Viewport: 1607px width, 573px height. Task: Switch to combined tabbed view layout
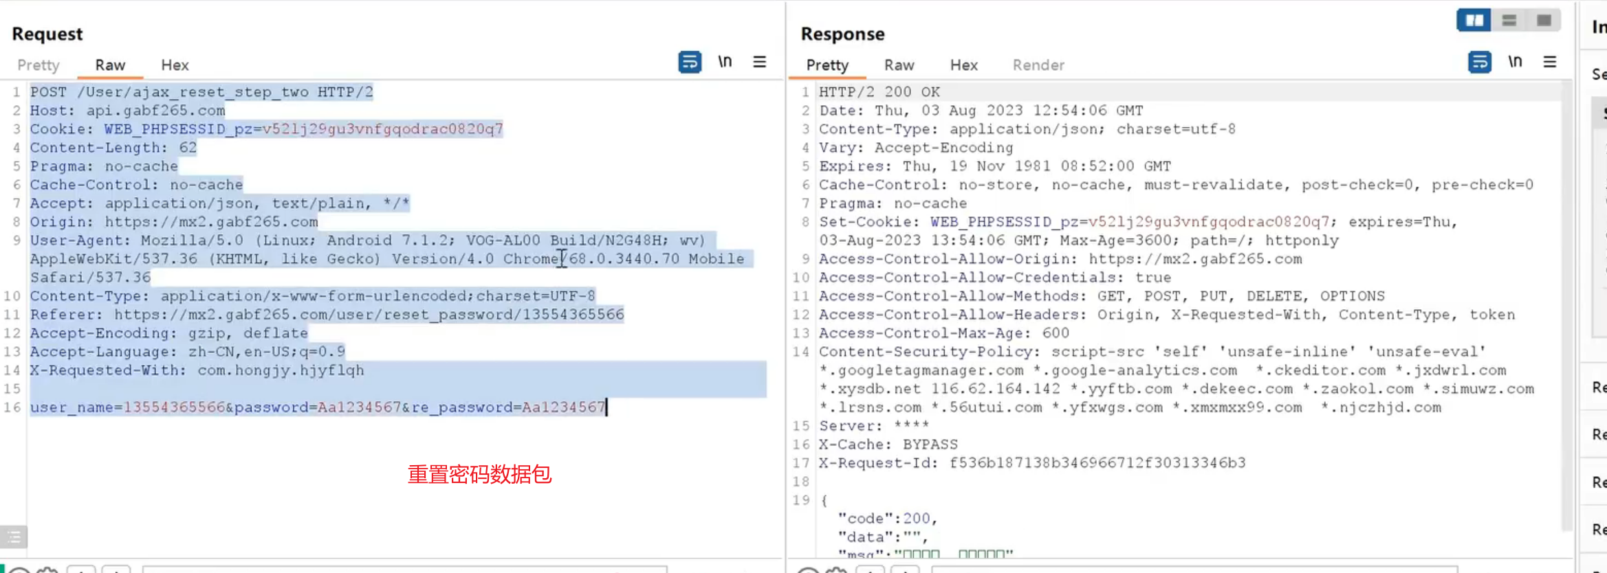pos(1544,20)
